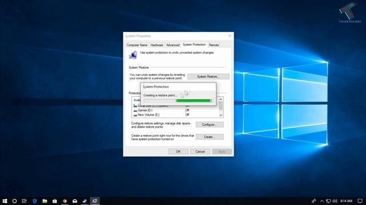Image resolution: width=366 pixels, height=205 pixels.
Task: Open the People icon in system tray
Action: point(314,201)
